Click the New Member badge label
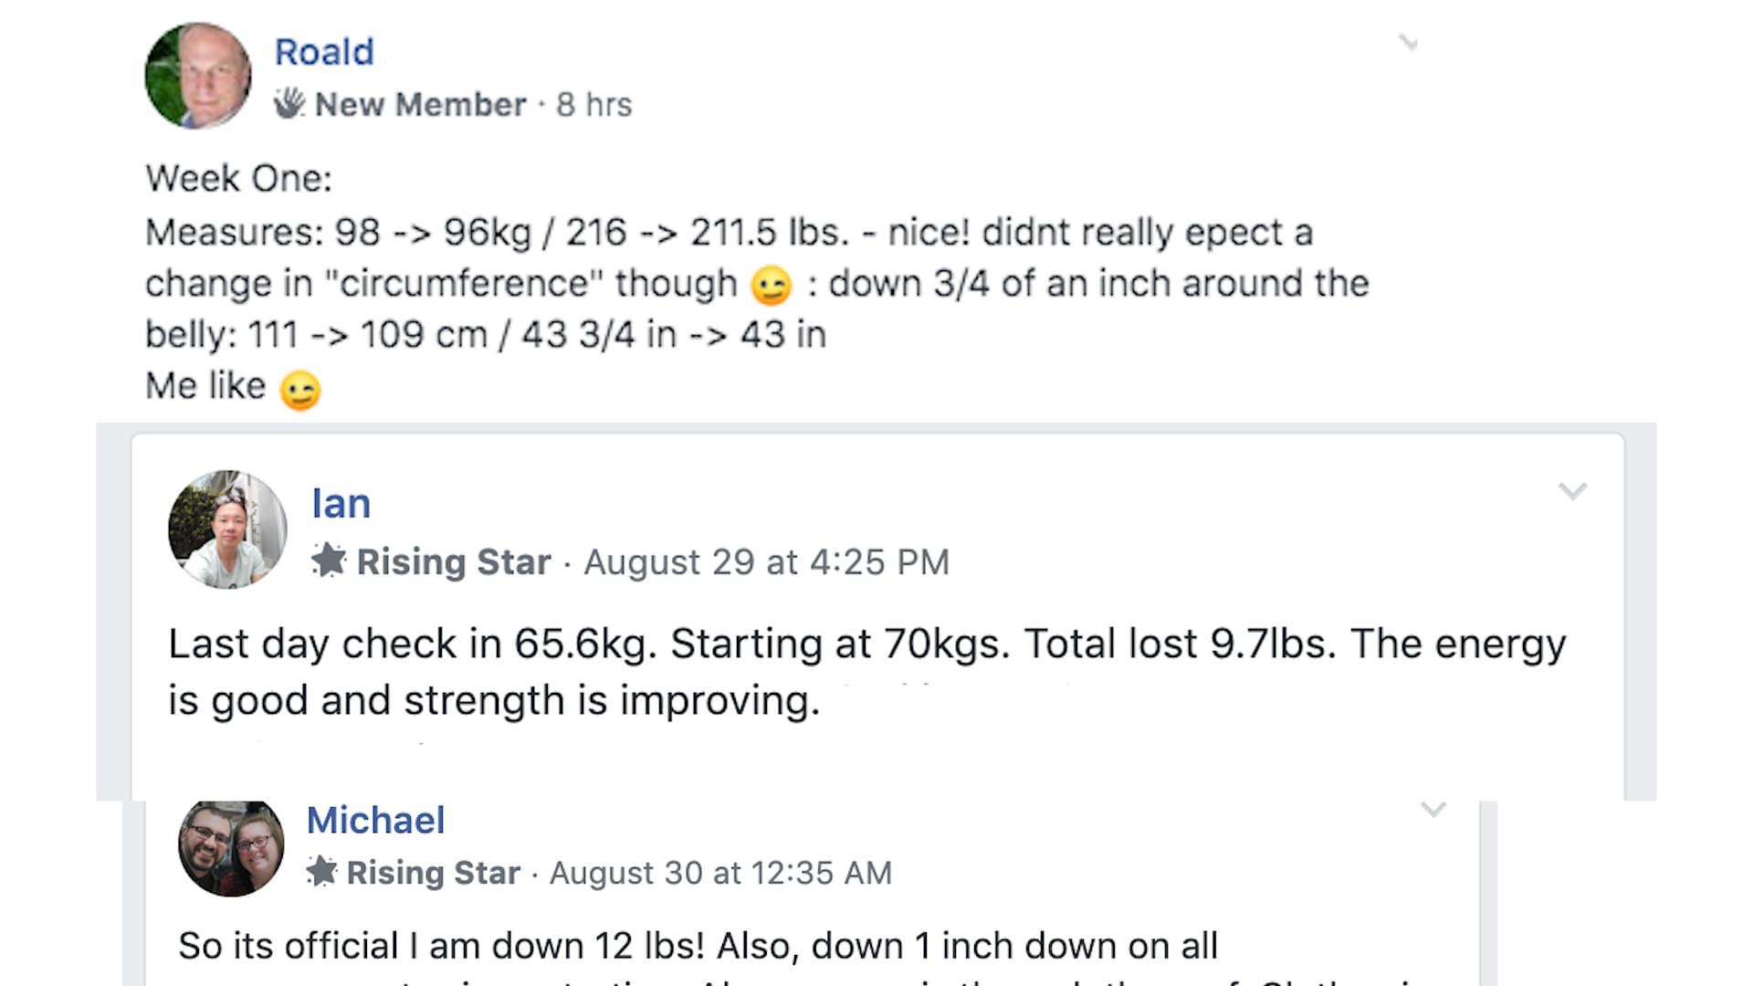This screenshot has width=1753, height=986. tap(421, 104)
